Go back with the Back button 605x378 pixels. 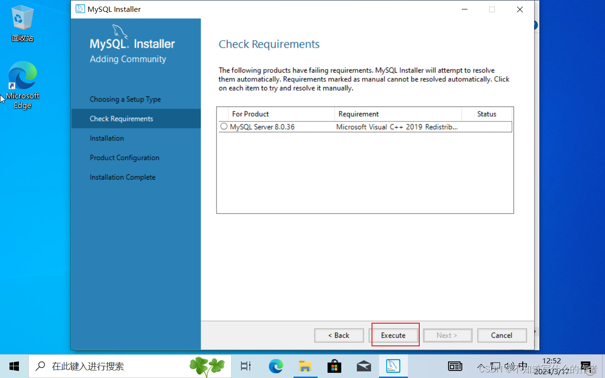339,335
